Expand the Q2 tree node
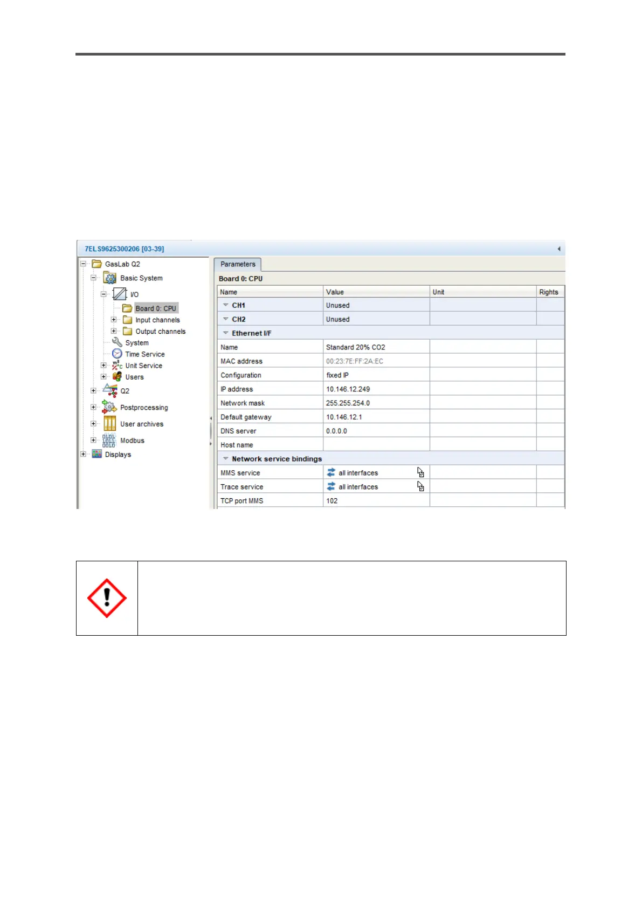The height and width of the screenshot is (908, 642). [93, 390]
